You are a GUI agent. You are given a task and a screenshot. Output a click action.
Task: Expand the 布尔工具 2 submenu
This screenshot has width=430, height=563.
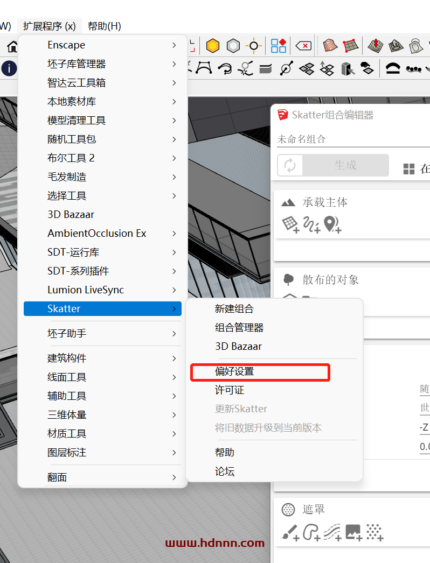coord(102,158)
